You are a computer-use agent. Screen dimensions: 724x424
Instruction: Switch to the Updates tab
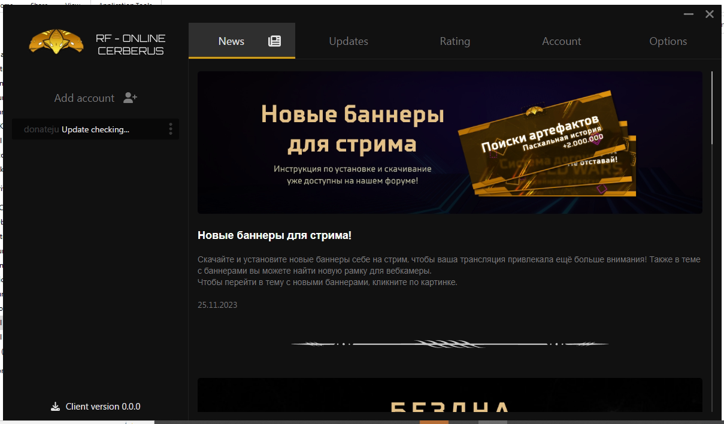coord(349,41)
